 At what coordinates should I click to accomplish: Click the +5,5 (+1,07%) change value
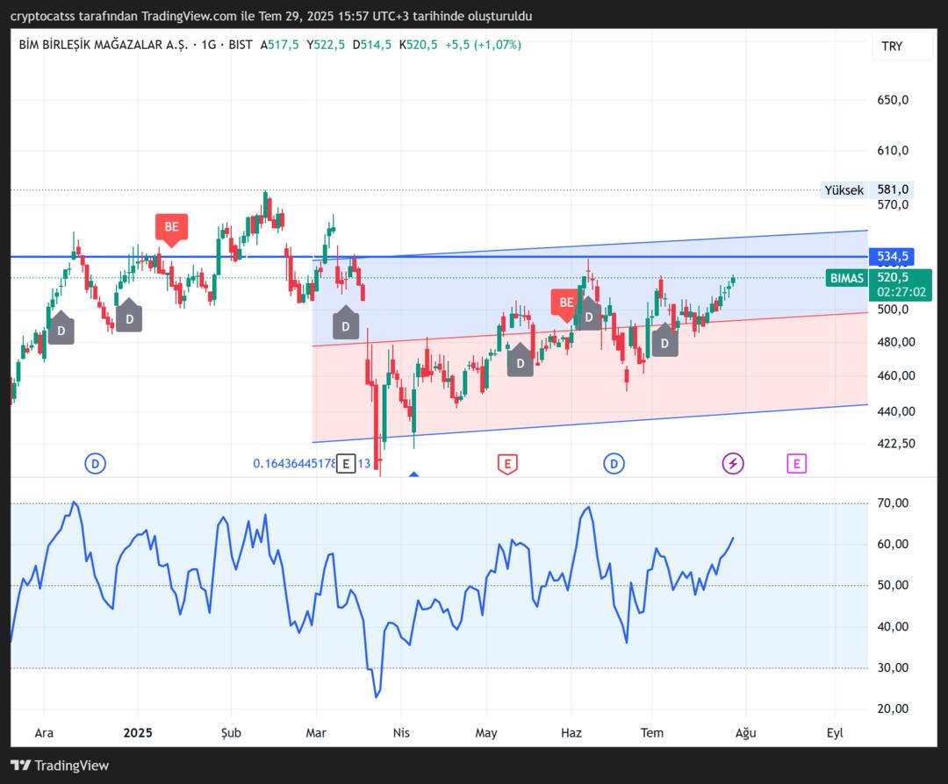click(x=483, y=45)
